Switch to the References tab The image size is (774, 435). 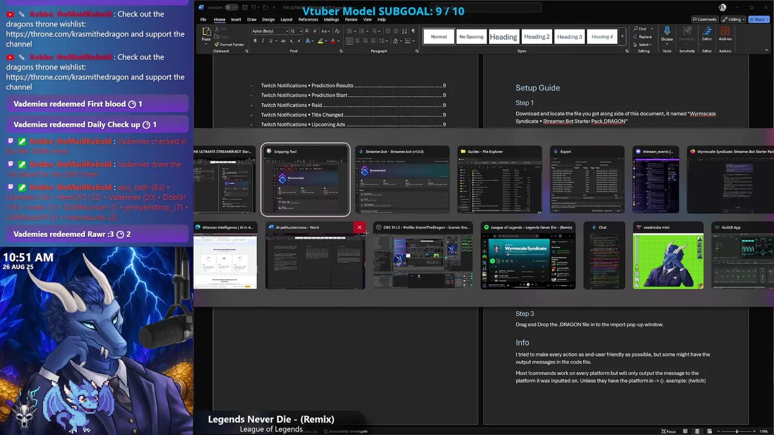[308, 19]
